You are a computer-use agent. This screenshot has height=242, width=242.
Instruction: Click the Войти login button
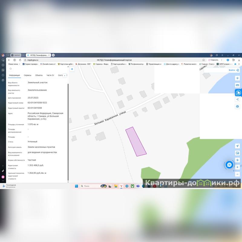234,70
